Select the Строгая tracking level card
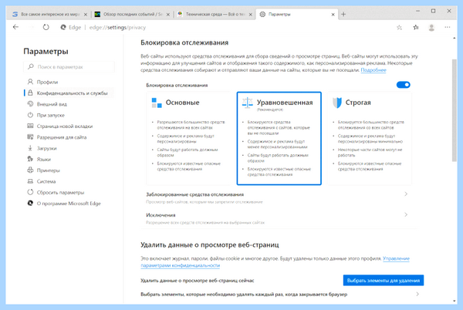The width and height of the screenshot is (463, 310). coord(370,138)
